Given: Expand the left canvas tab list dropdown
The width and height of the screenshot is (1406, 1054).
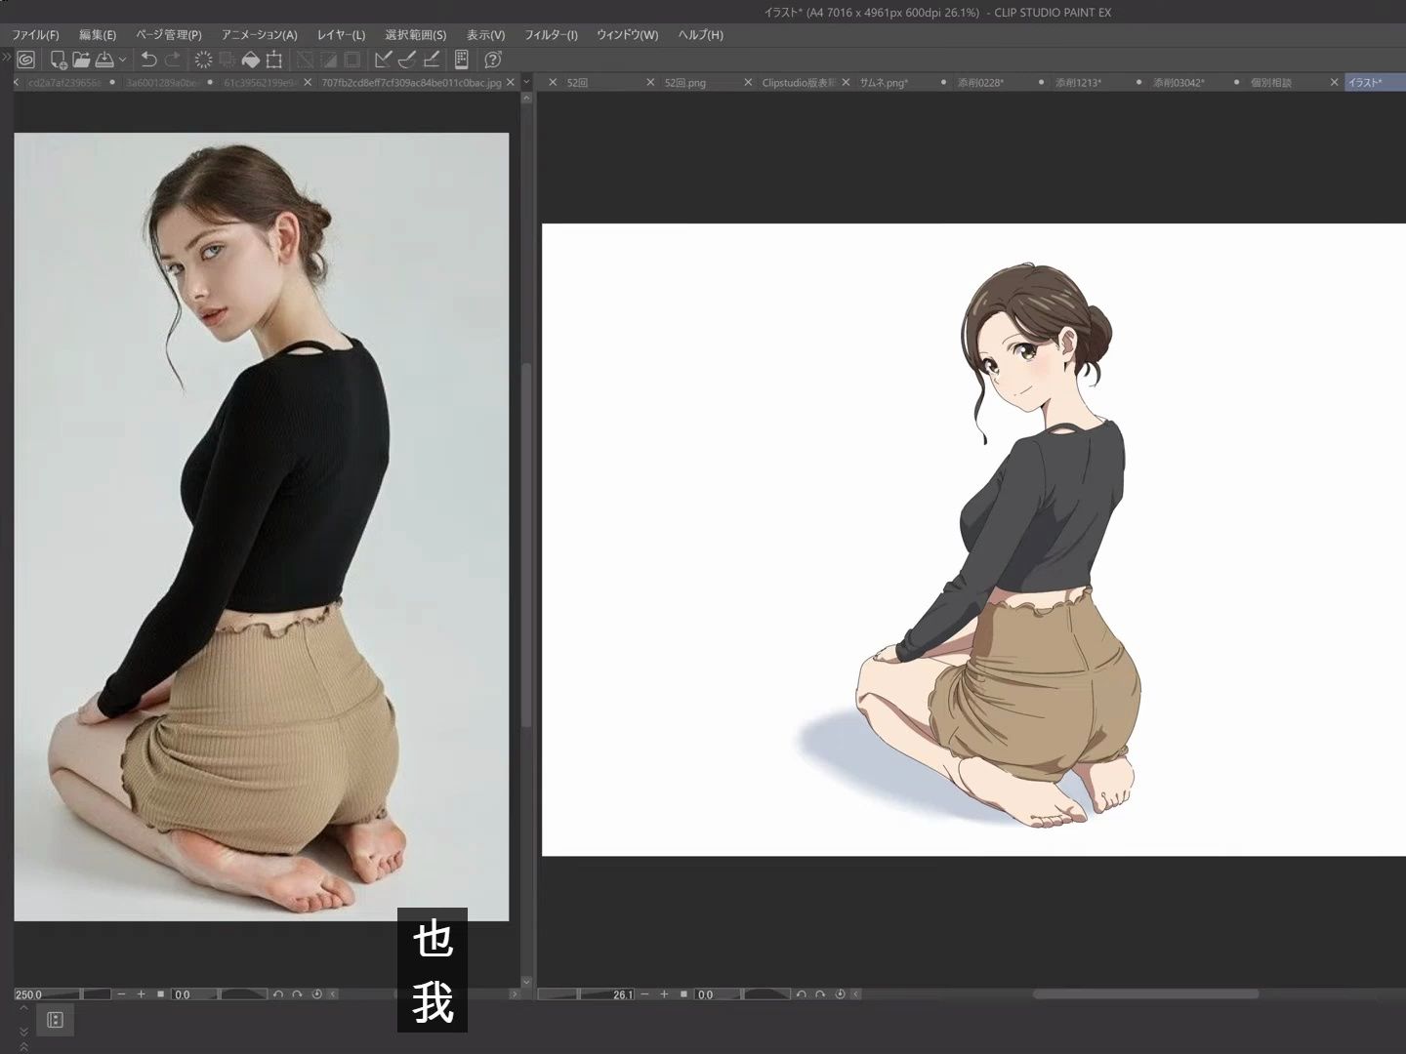Looking at the screenshot, I should pyautogui.click(x=526, y=83).
